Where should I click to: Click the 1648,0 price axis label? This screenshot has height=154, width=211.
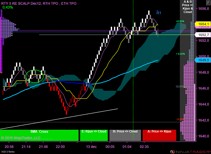204,72
